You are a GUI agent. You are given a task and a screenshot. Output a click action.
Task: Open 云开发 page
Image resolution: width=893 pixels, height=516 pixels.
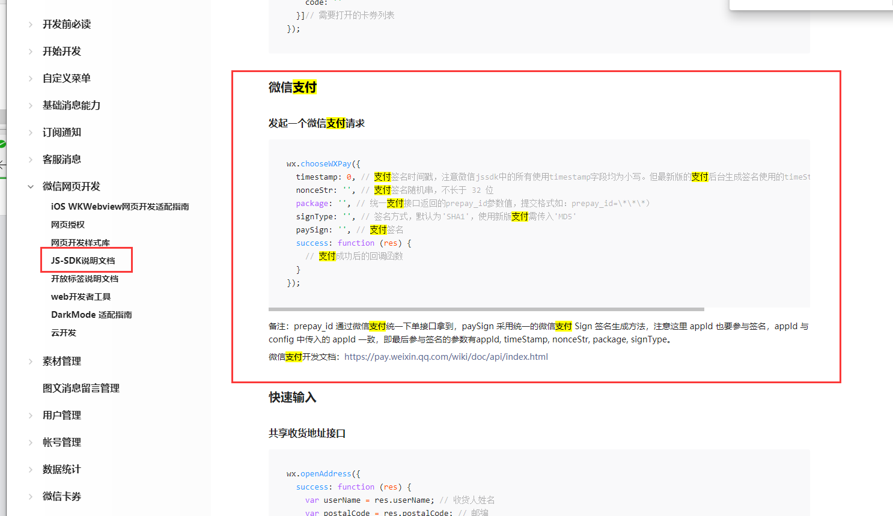pyautogui.click(x=64, y=333)
